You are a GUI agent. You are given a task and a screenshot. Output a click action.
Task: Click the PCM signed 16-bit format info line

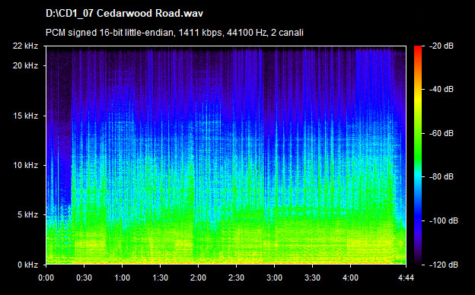(174, 33)
